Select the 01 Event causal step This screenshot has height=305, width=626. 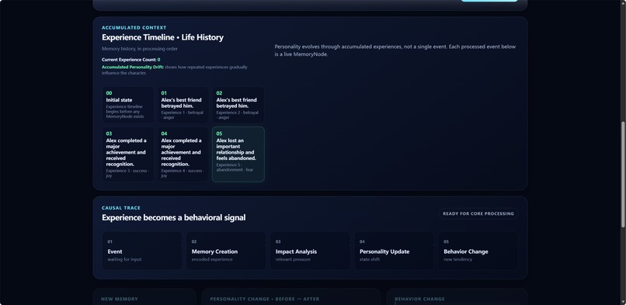[x=141, y=251]
